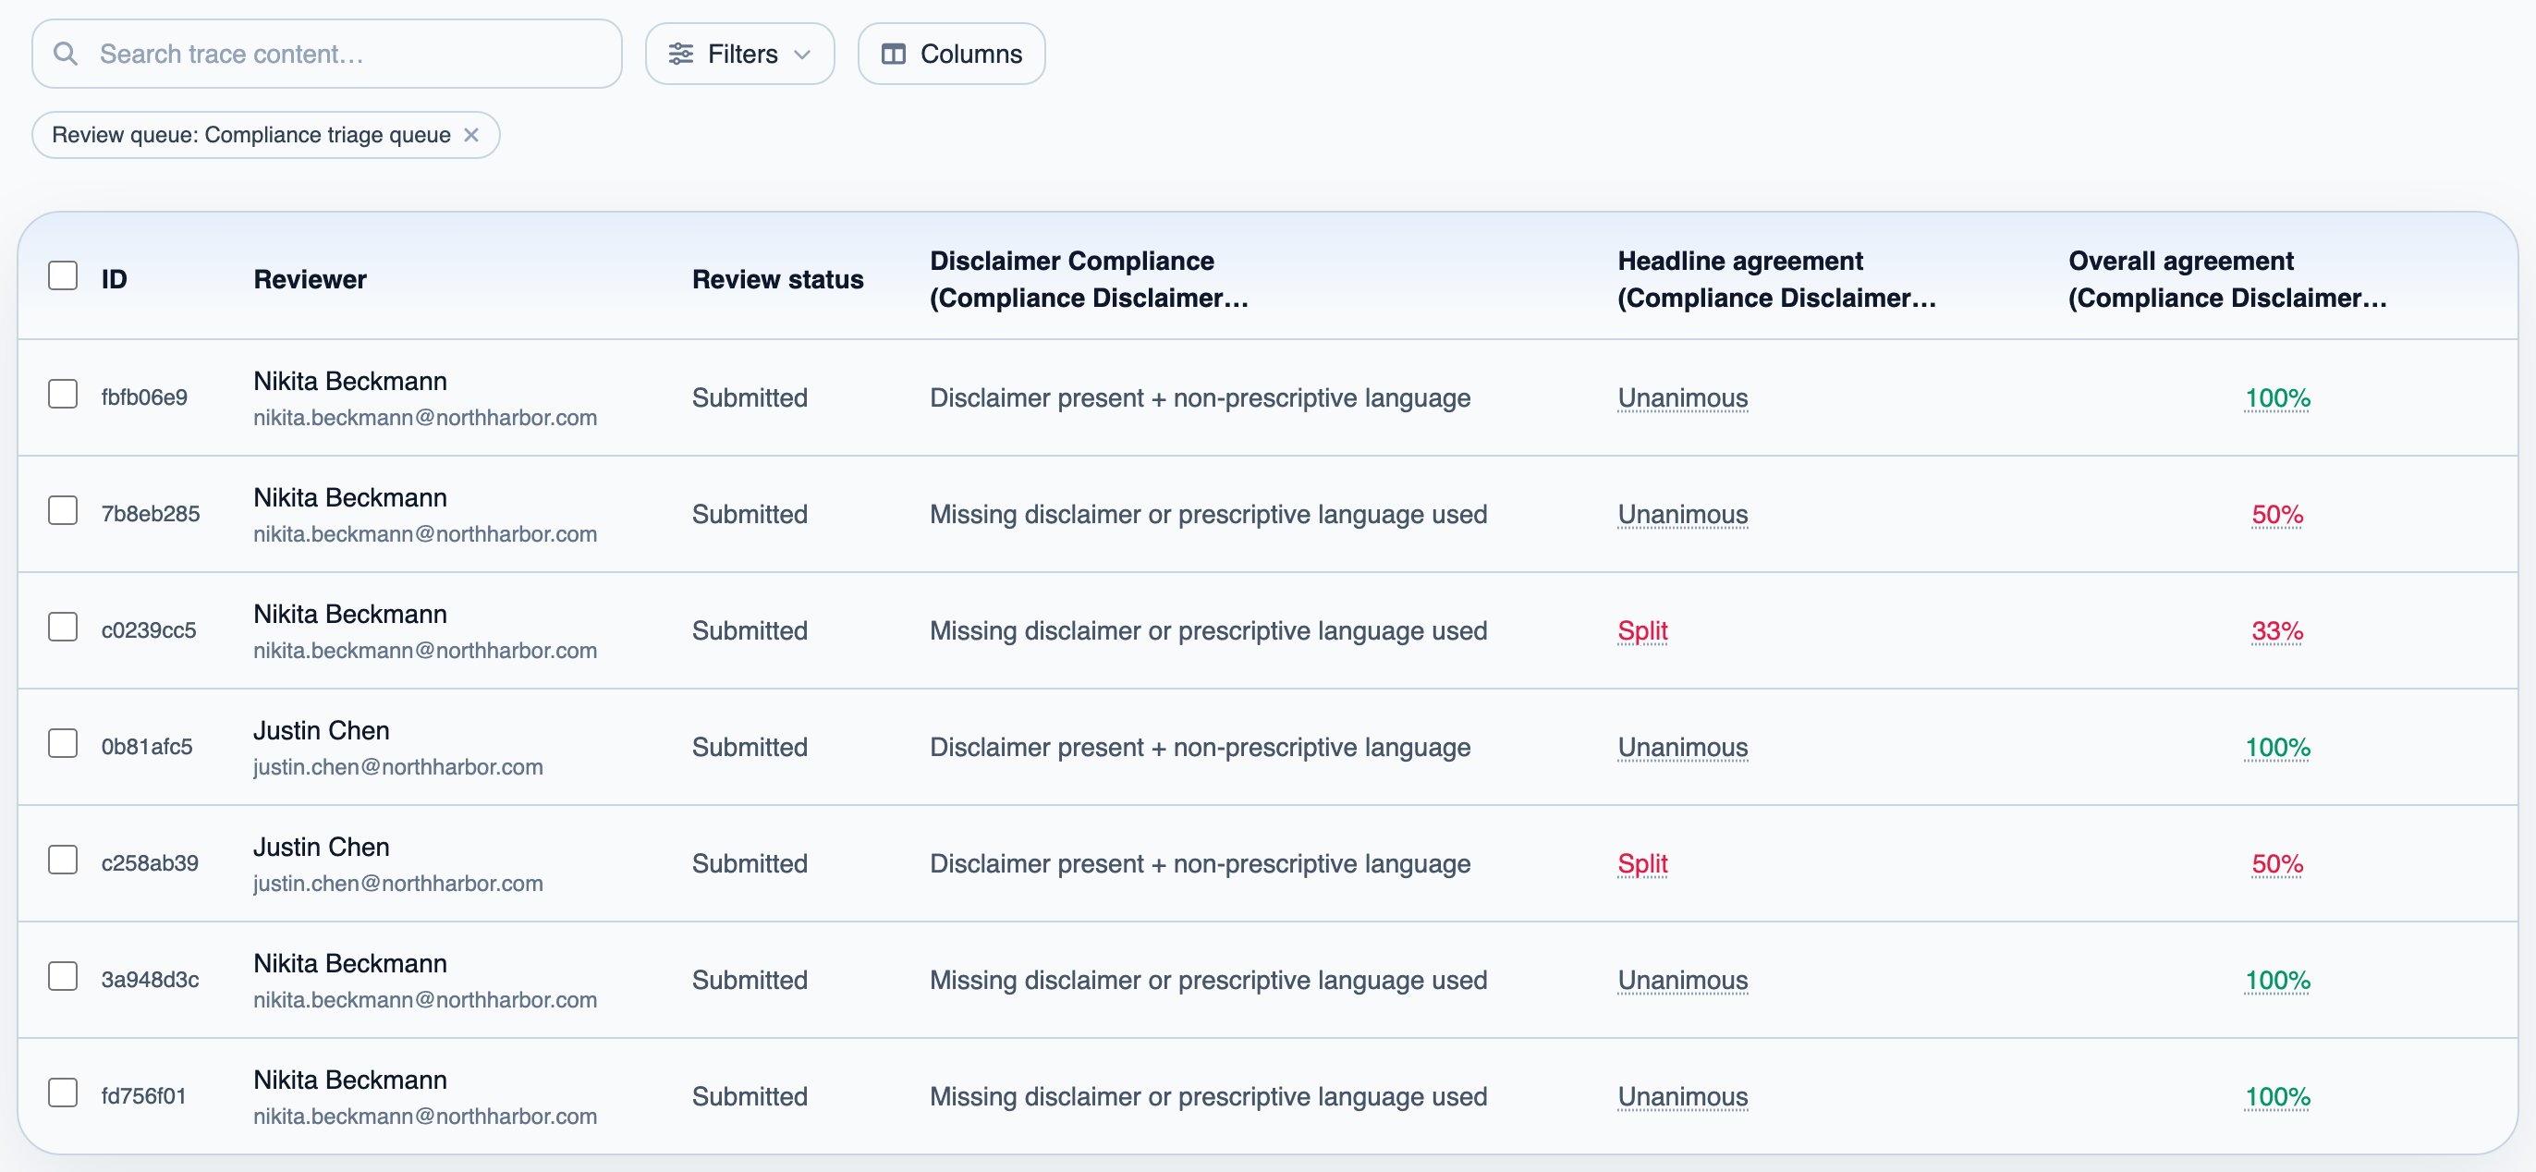The image size is (2536, 1172).
Task: Click the Reviewer column header
Action: click(311, 279)
